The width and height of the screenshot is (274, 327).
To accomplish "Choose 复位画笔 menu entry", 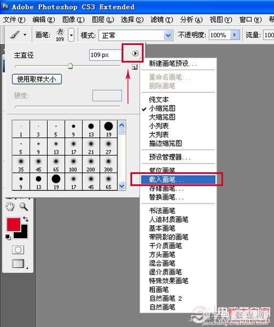I will point(162,170).
